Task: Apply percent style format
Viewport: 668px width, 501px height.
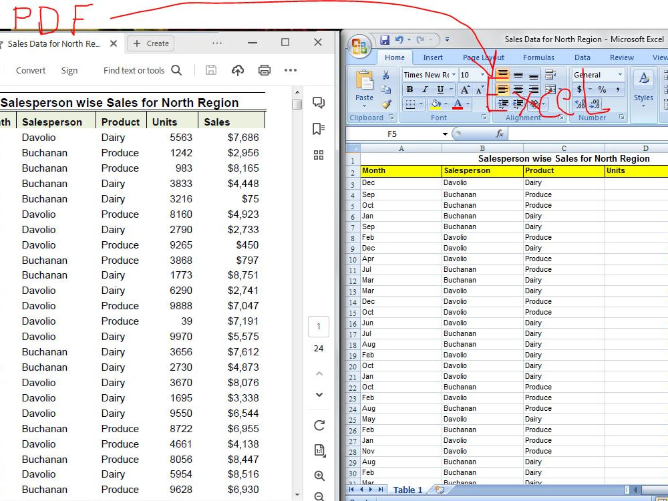Action: (602, 90)
